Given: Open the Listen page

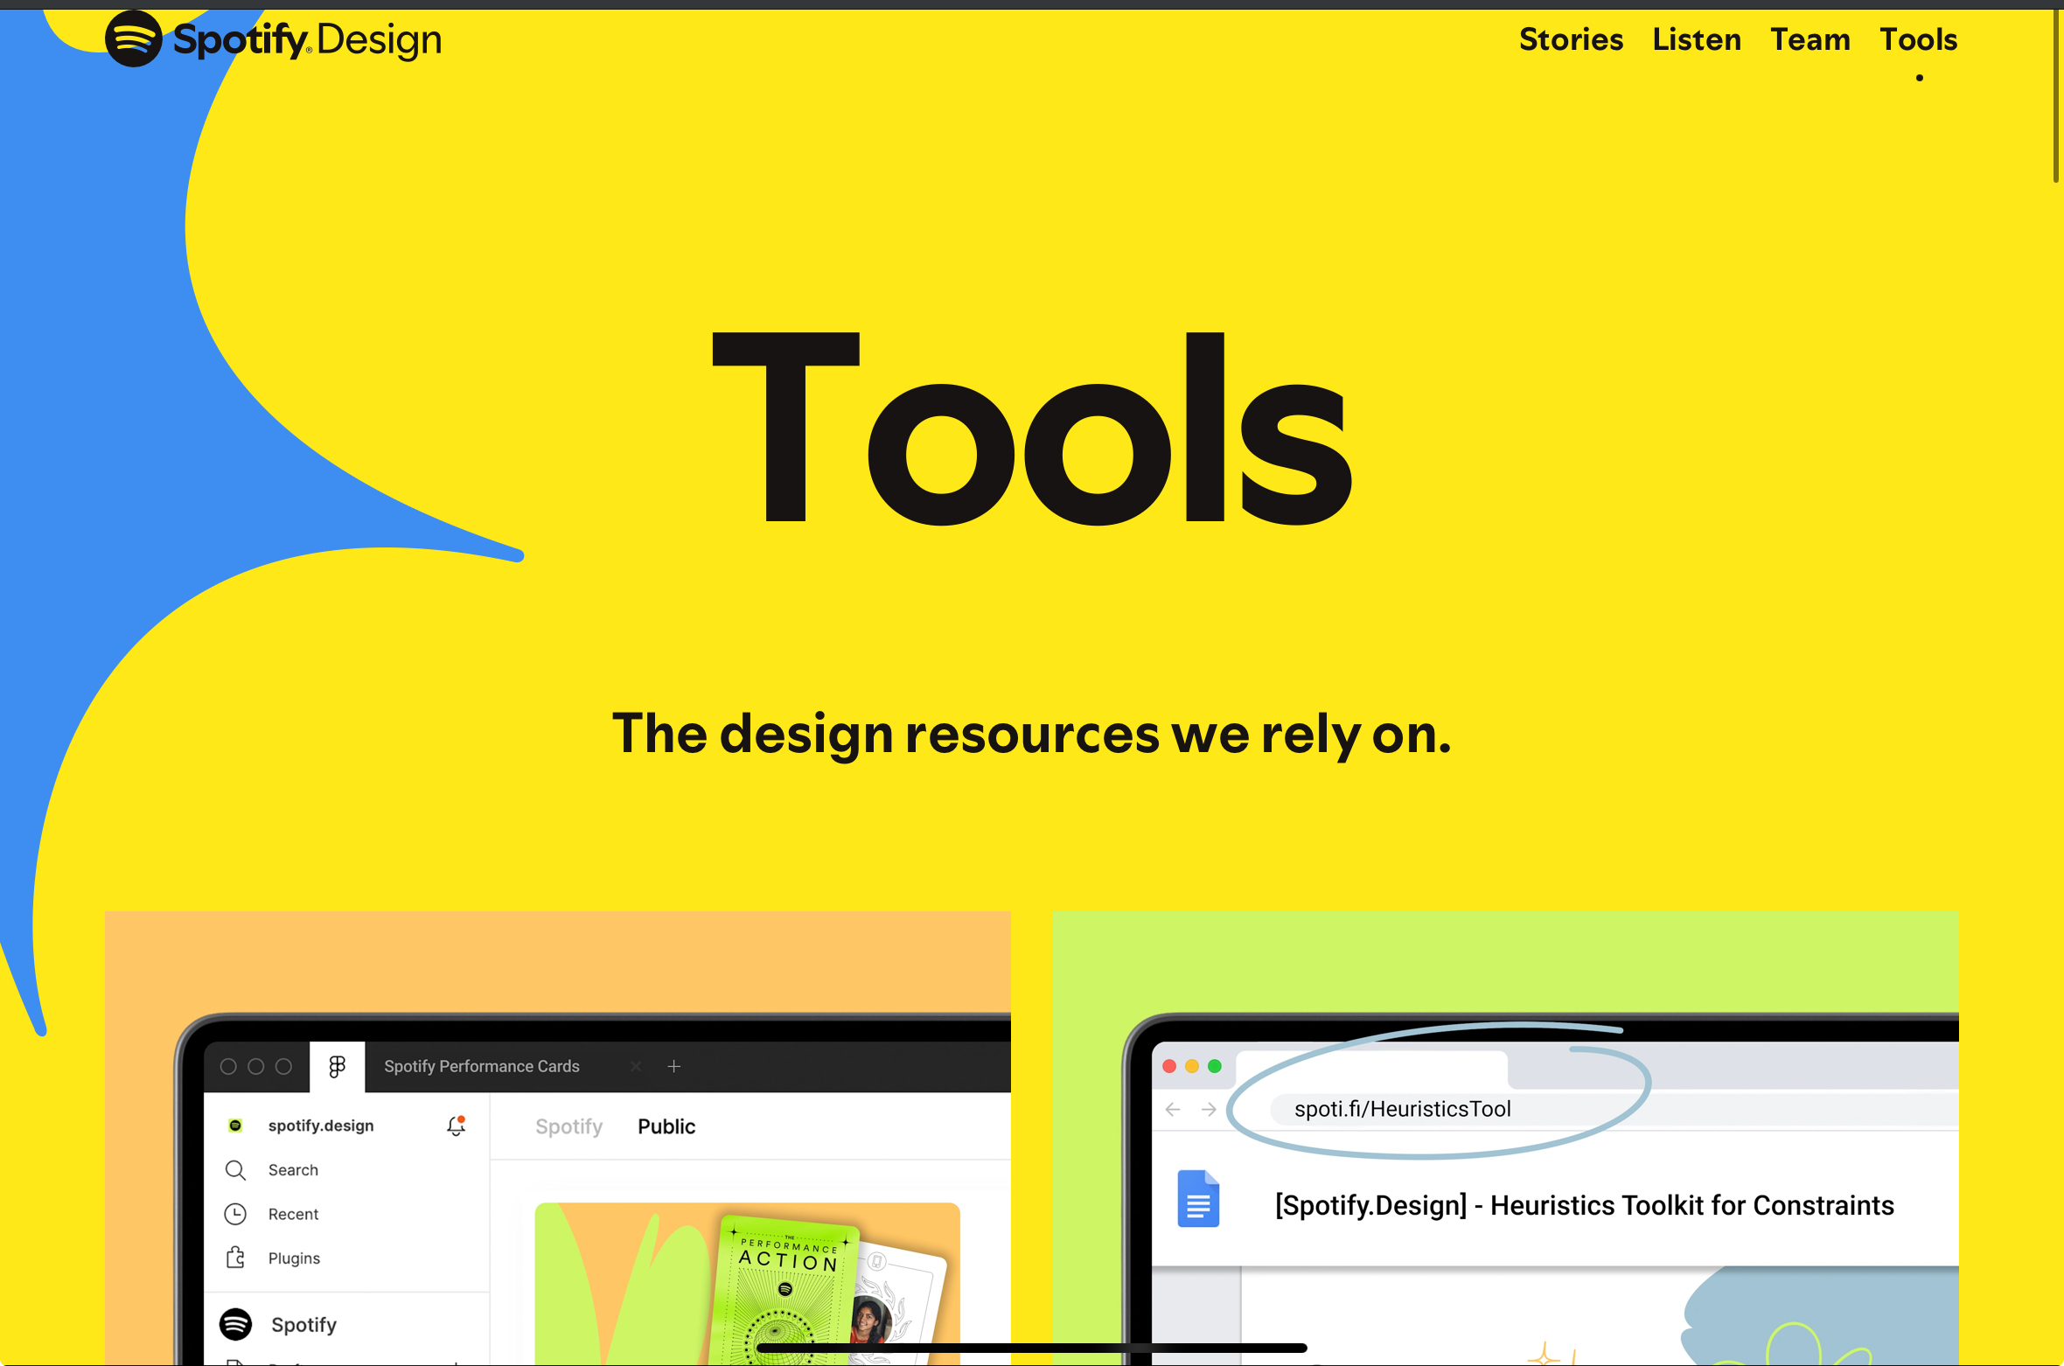Looking at the screenshot, I should point(1697,39).
